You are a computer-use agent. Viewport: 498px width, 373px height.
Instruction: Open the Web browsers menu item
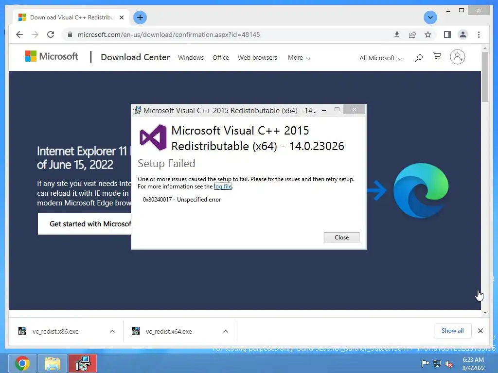[257, 58]
